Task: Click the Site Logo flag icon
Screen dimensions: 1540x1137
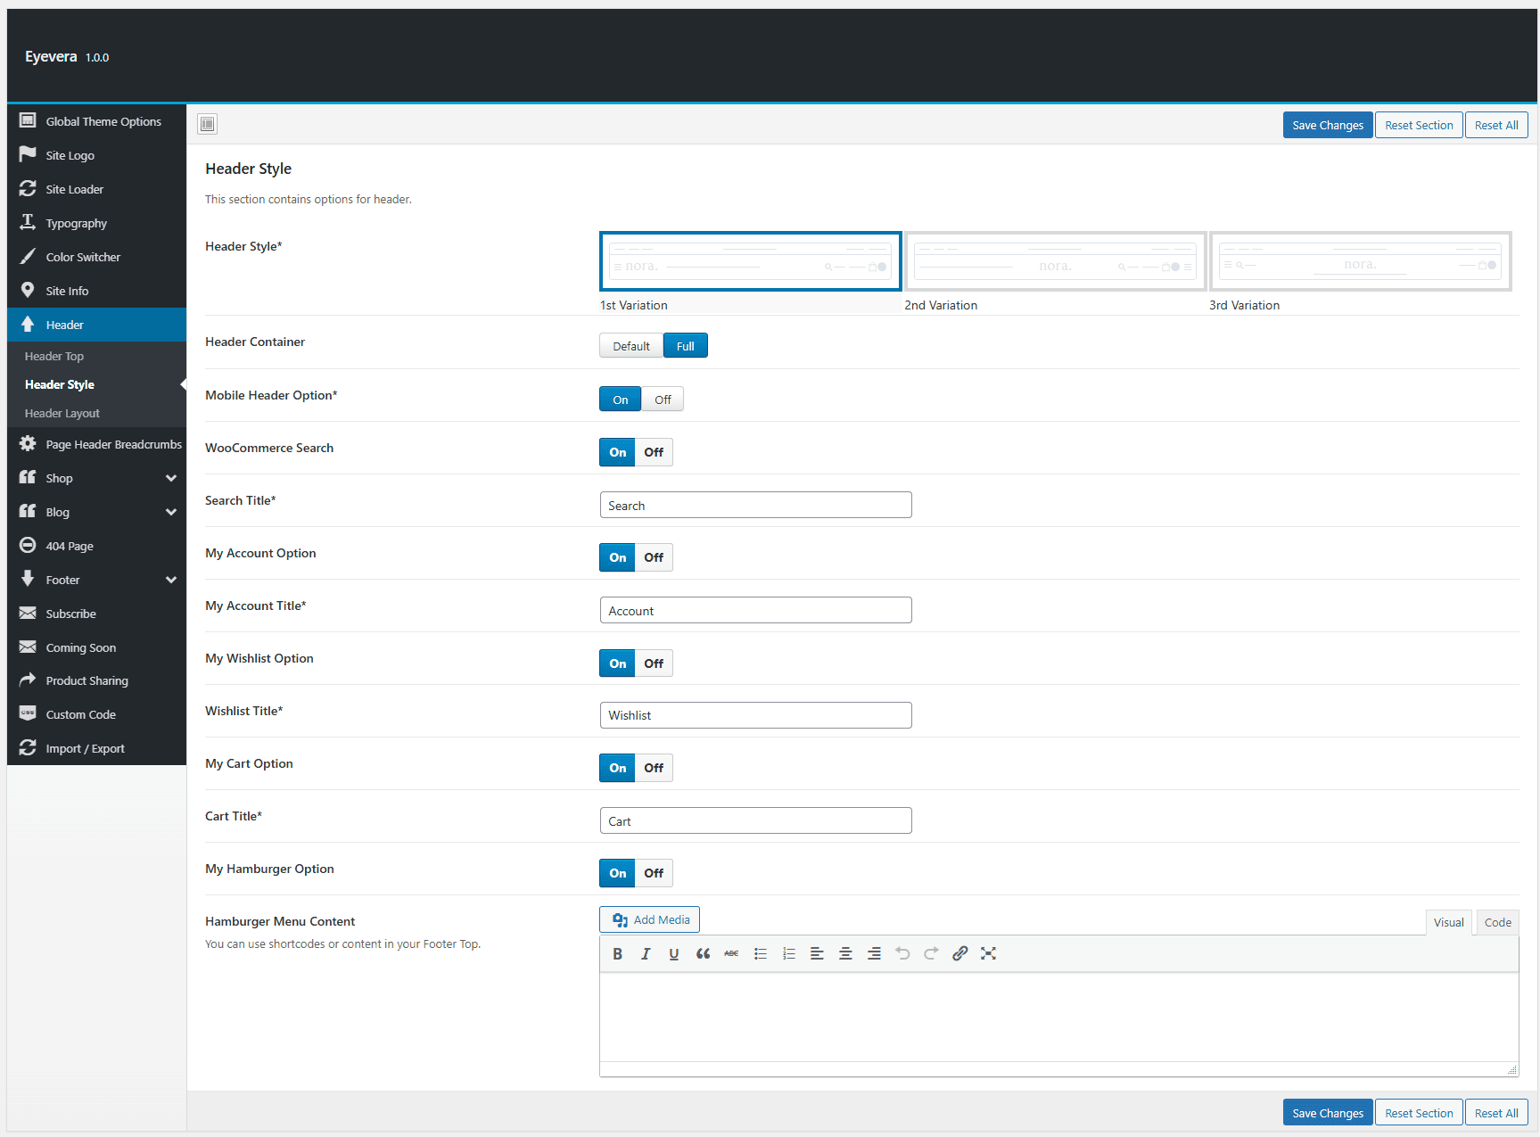Action: 28,154
